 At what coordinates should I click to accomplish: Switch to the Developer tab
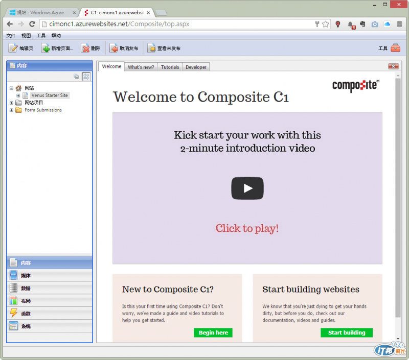coord(196,67)
